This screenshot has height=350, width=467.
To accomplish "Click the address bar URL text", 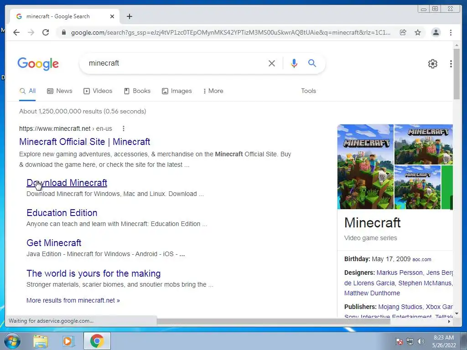I will click(230, 32).
